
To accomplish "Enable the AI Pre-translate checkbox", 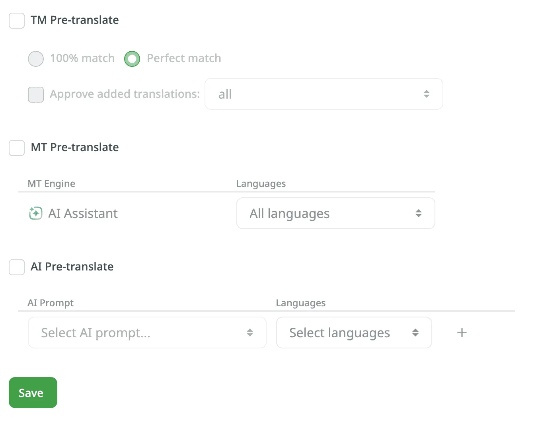I will [16, 267].
